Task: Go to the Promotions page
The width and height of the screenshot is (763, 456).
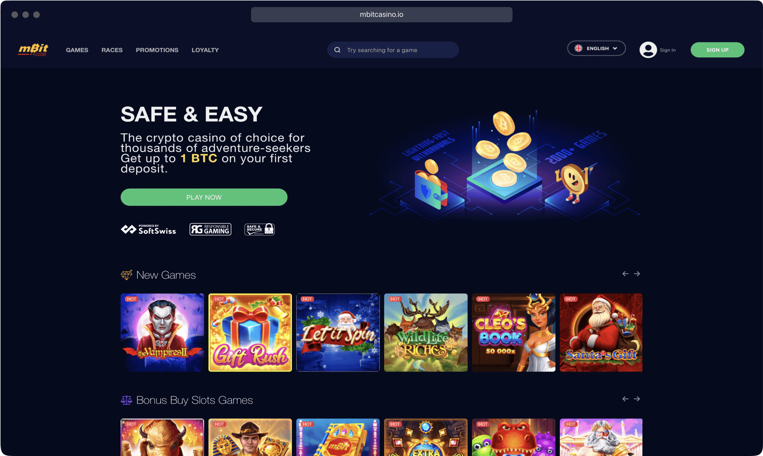Action: 157,50
